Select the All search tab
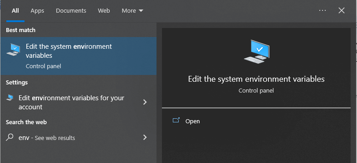 click(15, 11)
